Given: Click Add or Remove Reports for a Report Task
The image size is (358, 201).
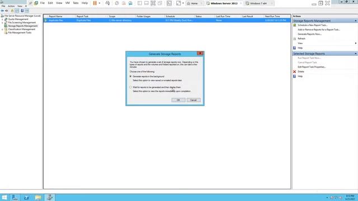Looking at the screenshot, I should tap(319, 30).
